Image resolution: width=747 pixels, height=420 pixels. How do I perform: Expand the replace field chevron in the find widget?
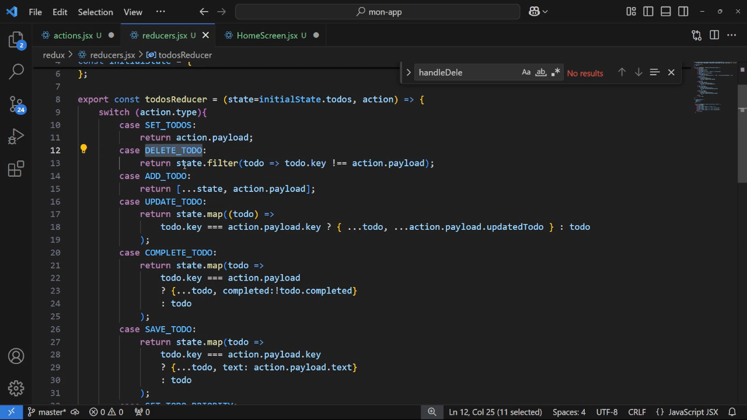(x=409, y=72)
